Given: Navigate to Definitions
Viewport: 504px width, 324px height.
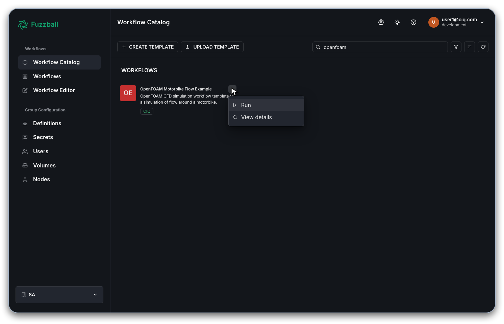Looking at the screenshot, I should click(59, 124).
